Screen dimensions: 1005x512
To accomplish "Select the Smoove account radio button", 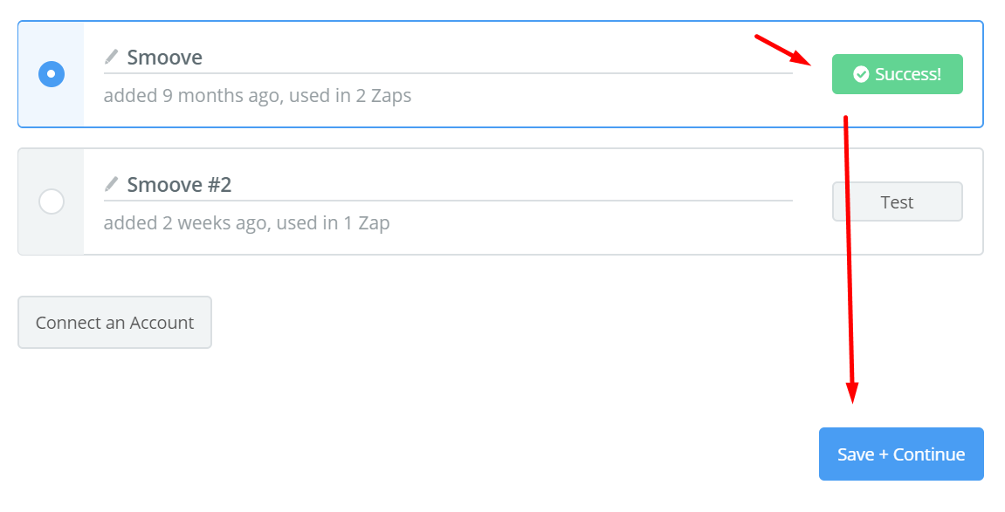I will click(52, 74).
